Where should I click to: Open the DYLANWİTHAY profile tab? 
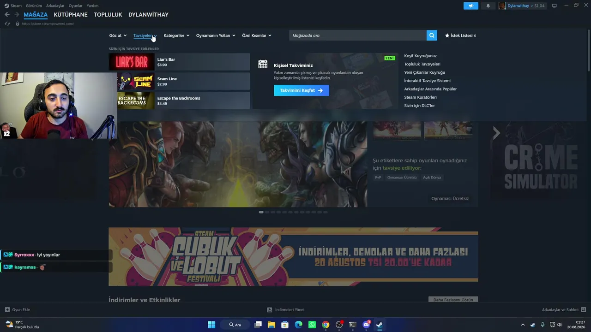tap(148, 15)
